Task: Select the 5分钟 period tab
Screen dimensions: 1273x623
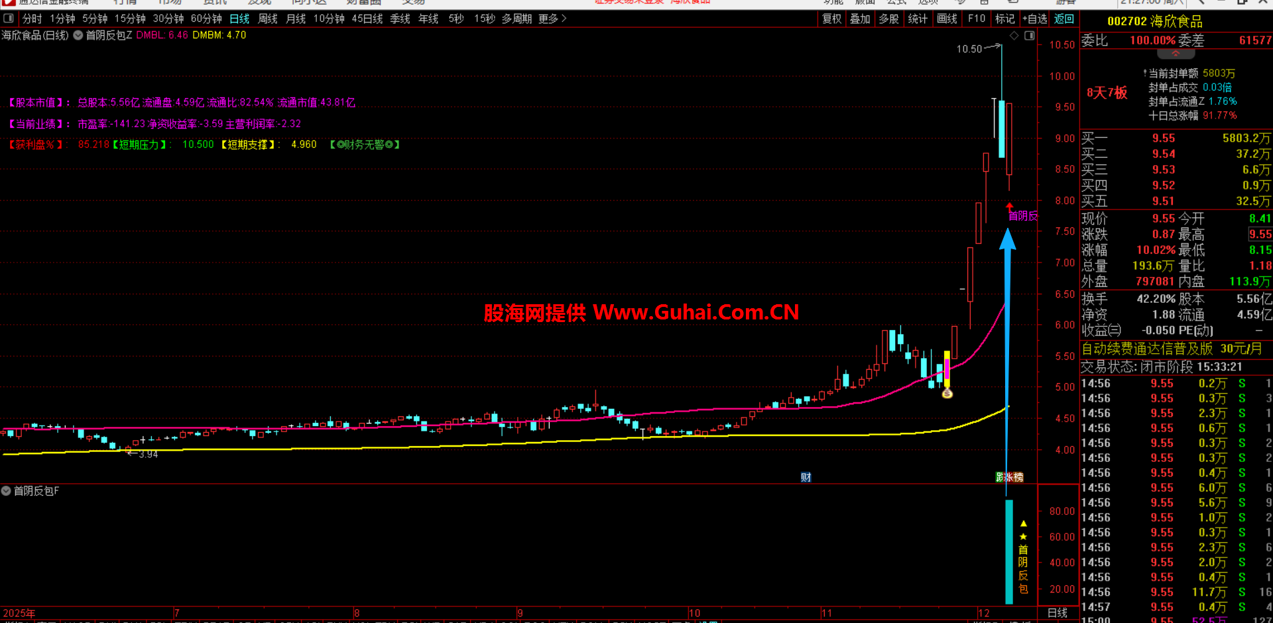Action: [95, 19]
